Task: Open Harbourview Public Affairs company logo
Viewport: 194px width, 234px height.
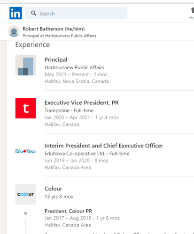Action: click(25, 65)
